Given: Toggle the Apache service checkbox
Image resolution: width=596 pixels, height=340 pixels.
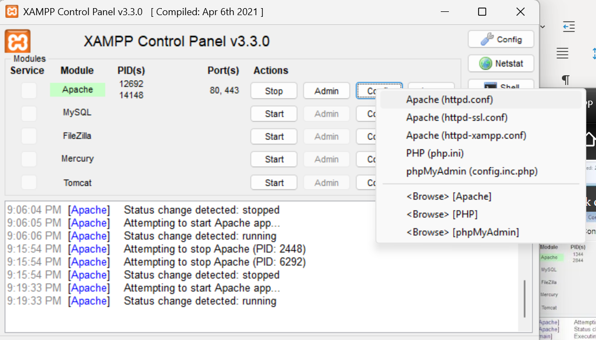Looking at the screenshot, I should (29, 90).
